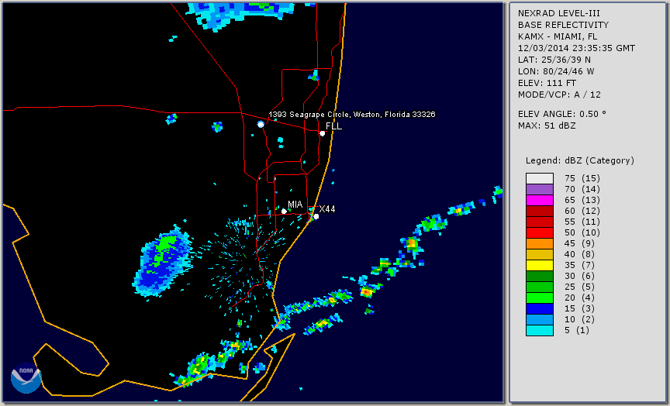Image resolution: width=670 pixels, height=406 pixels.
Task: Select the 65 dBZ magenta legend swatch
Action: pyautogui.click(x=540, y=200)
